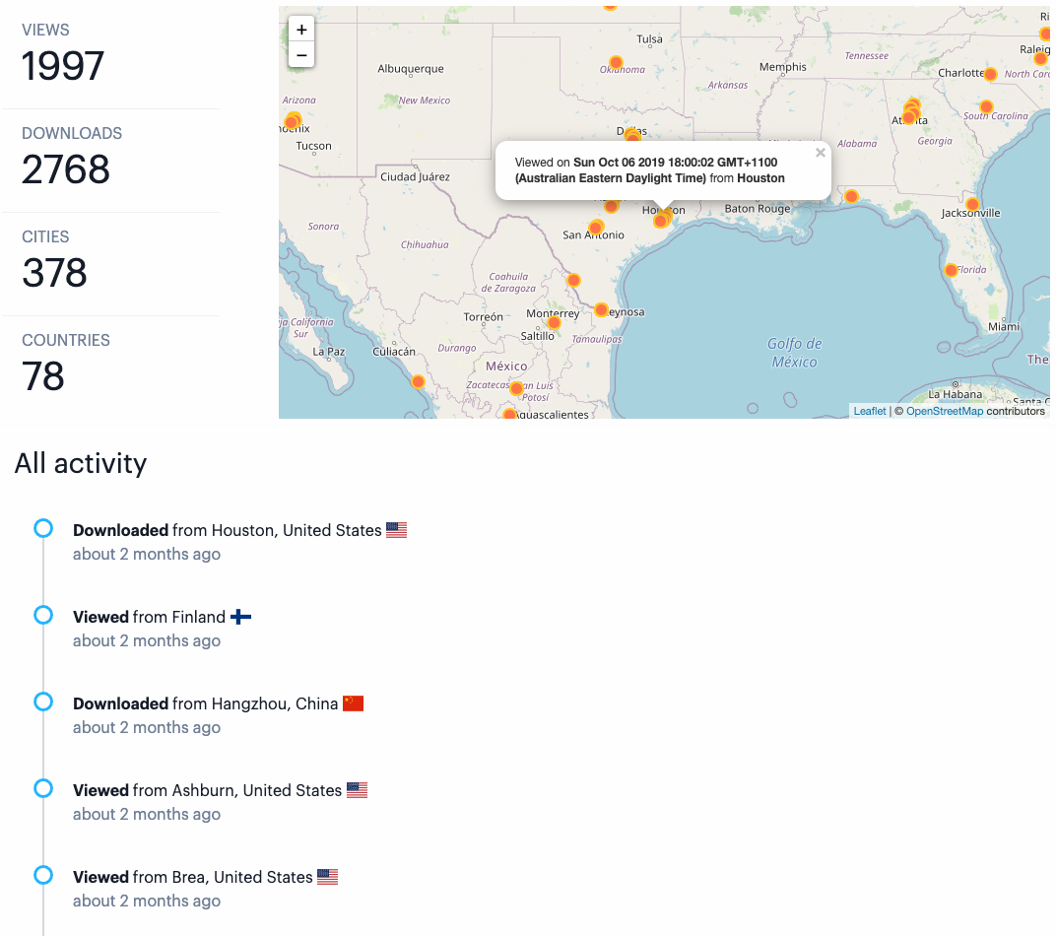Close the Houston view popup
The height and width of the screenshot is (936, 1056).
pos(821,153)
